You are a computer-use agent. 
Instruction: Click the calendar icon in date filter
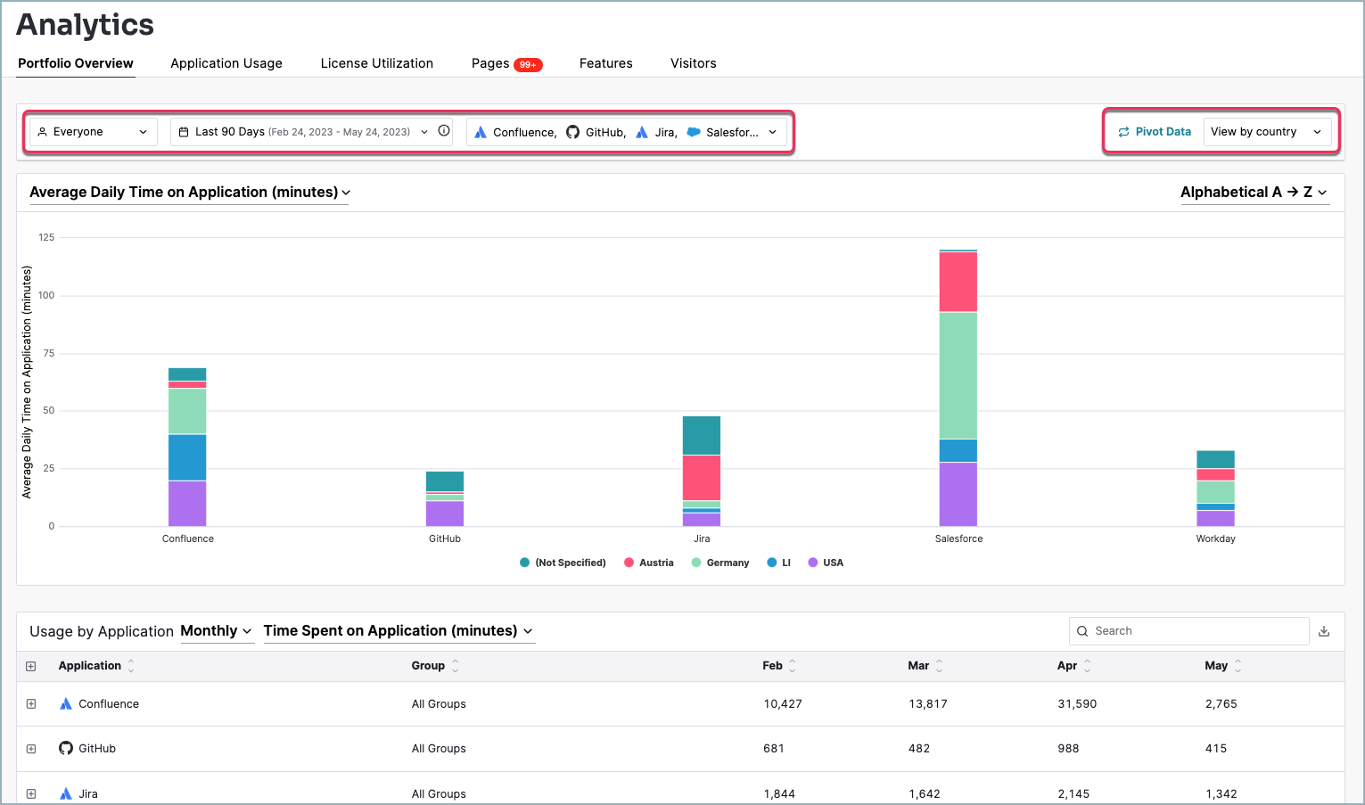pyautogui.click(x=184, y=132)
